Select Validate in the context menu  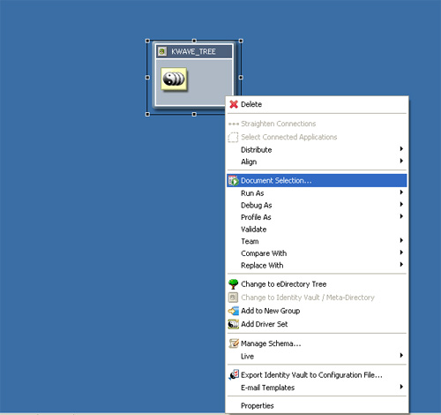(x=317, y=230)
